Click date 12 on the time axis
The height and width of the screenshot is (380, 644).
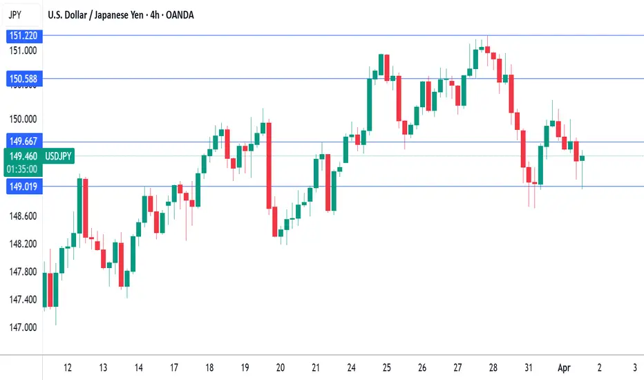tap(67, 368)
